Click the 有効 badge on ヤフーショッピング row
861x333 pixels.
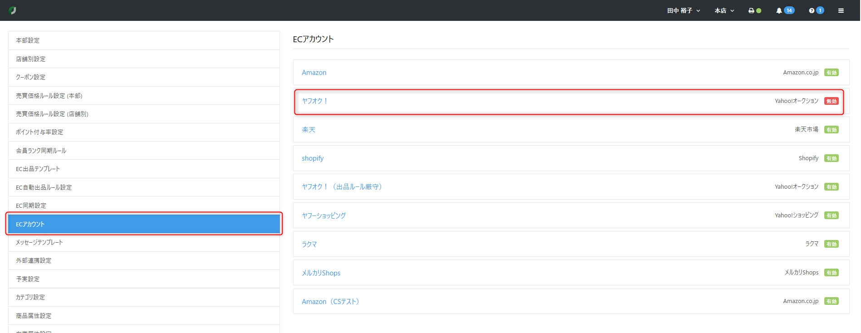[x=832, y=215]
